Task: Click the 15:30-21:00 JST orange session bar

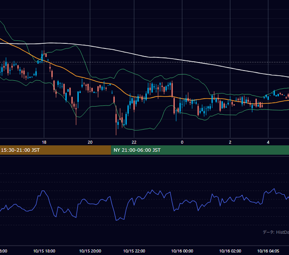Action: (56, 150)
